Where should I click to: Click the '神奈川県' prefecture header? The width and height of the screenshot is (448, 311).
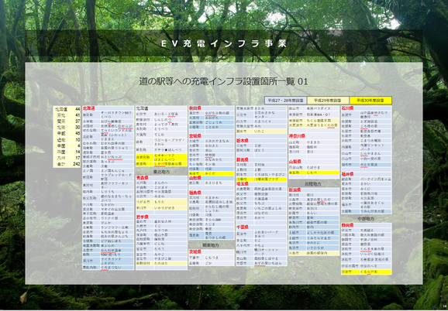(x=297, y=136)
